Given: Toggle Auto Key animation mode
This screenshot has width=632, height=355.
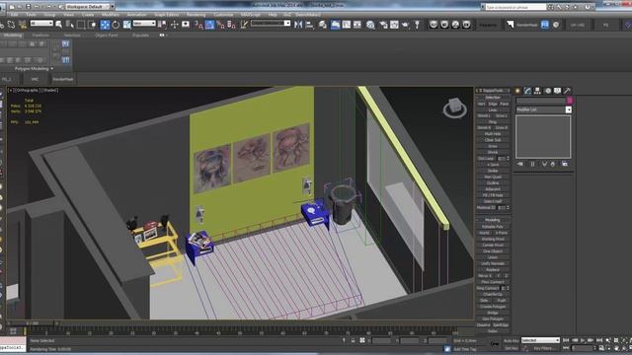Looking at the screenshot, I should pyautogui.click(x=512, y=341).
